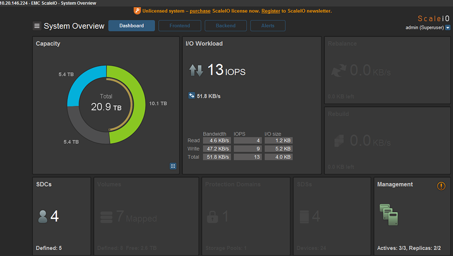Open the hamburger menu beside System Overview
This screenshot has width=453, height=256.
[37, 26]
